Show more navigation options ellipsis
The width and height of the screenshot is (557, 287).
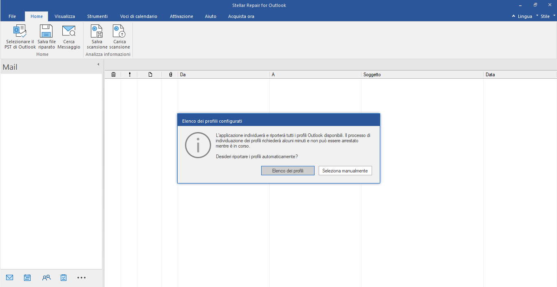click(x=81, y=278)
